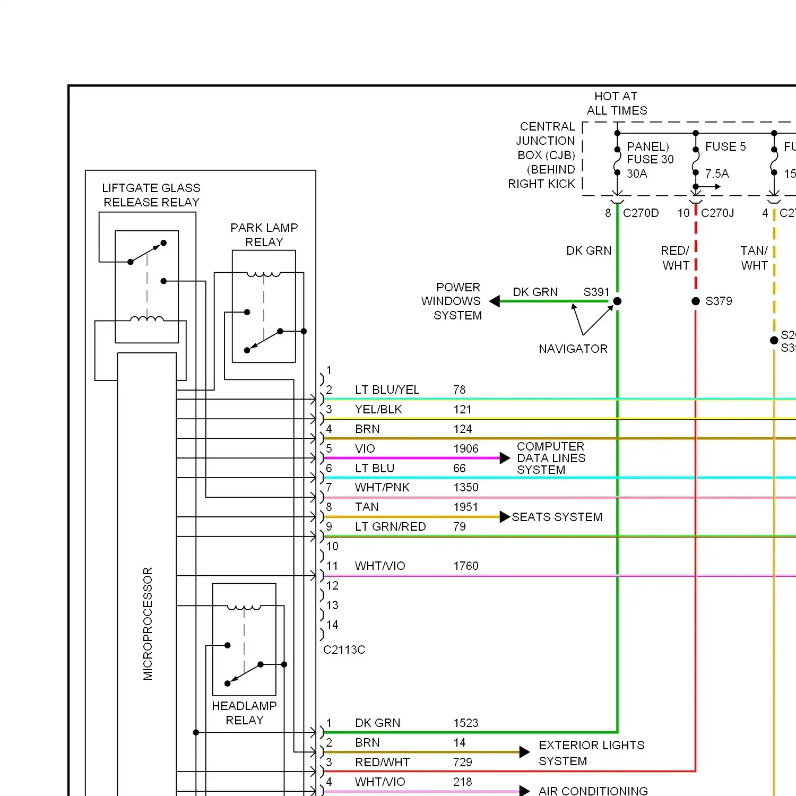Viewport: 796px width, 796px height.
Task: Click circuit number 1350
Action: 466,488
